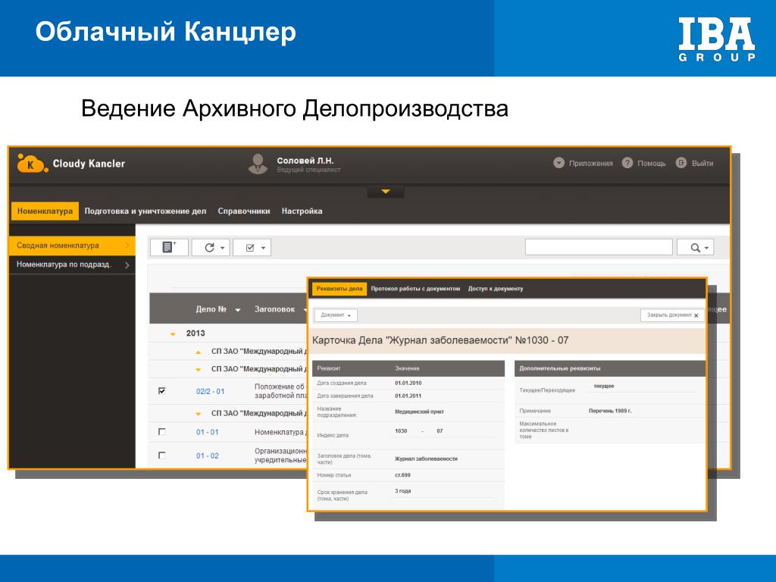Click the refresh arrow toolbar icon
This screenshot has height=582, width=776.
209,248
